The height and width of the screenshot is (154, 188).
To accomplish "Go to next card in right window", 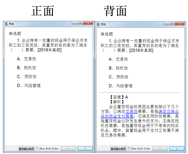I will coord(177,149).
